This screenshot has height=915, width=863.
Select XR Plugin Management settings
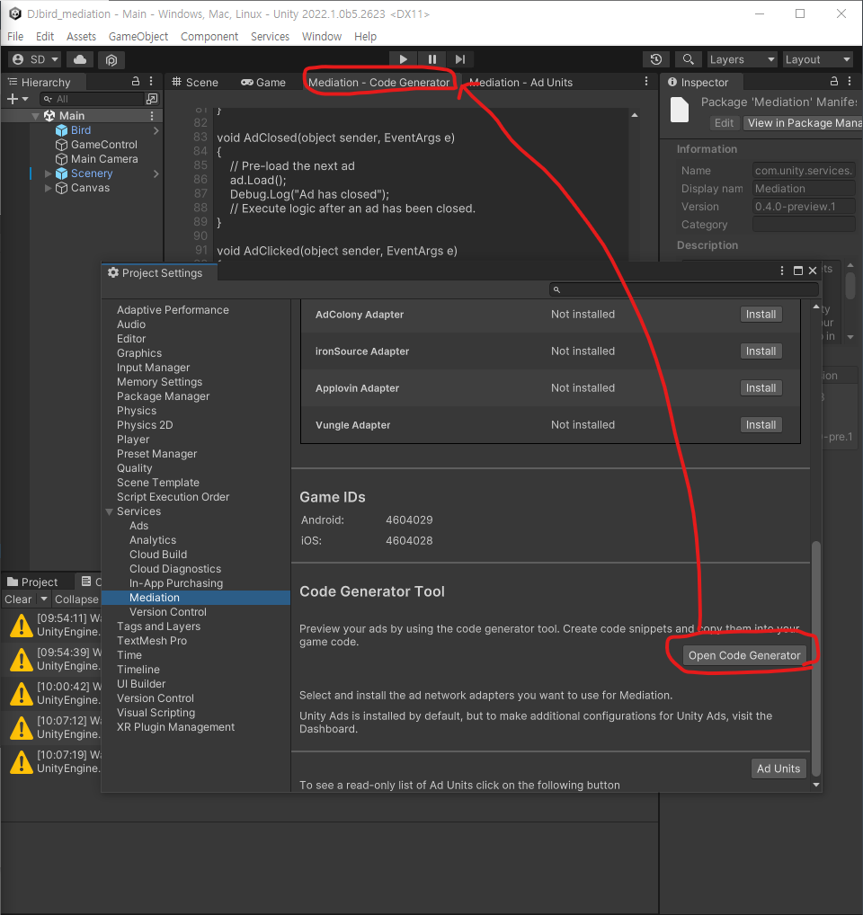coord(175,727)
